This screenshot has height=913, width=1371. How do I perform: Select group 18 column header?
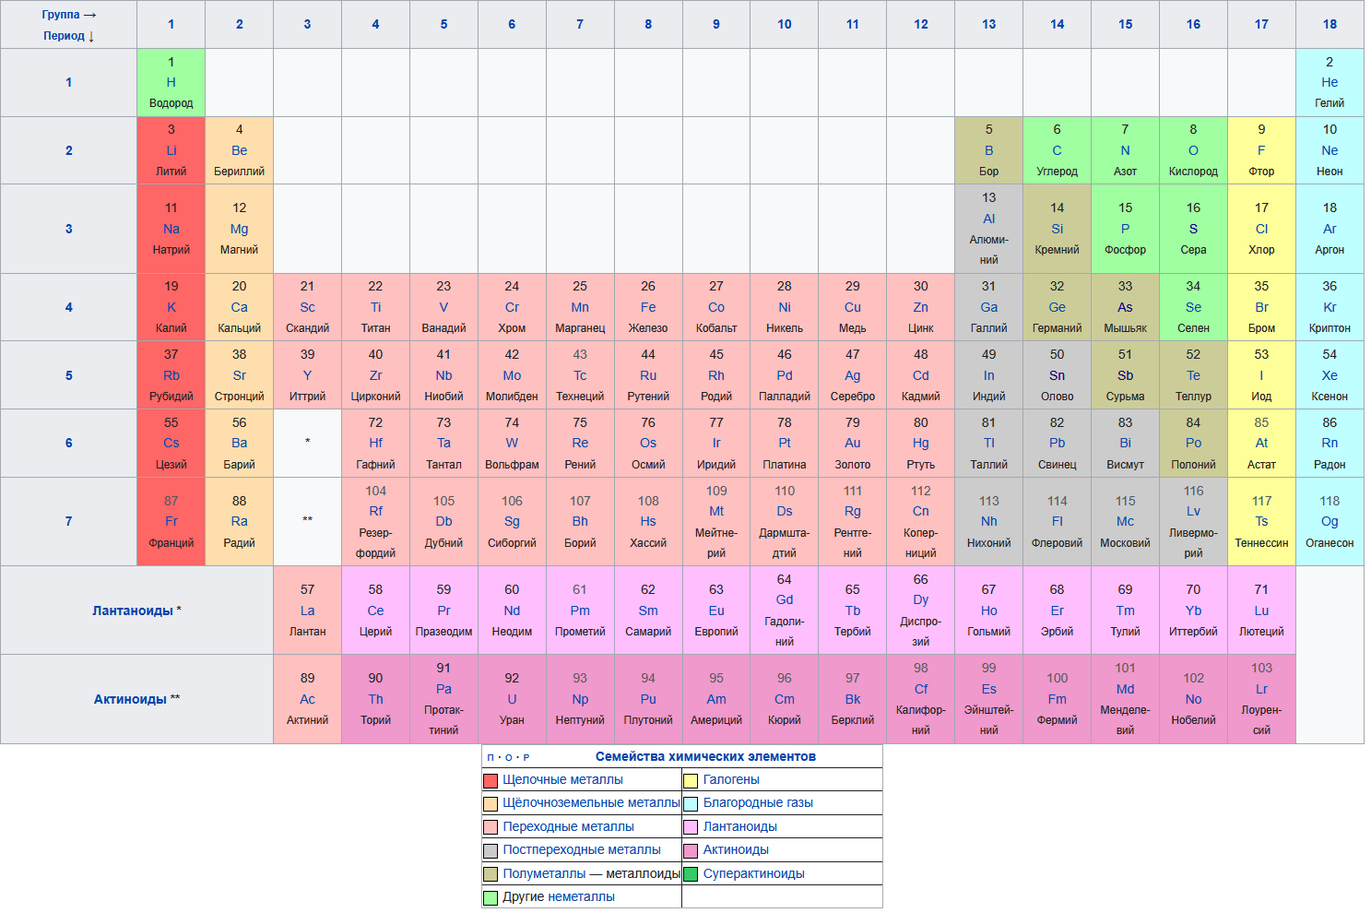(x=1329, y=24)
